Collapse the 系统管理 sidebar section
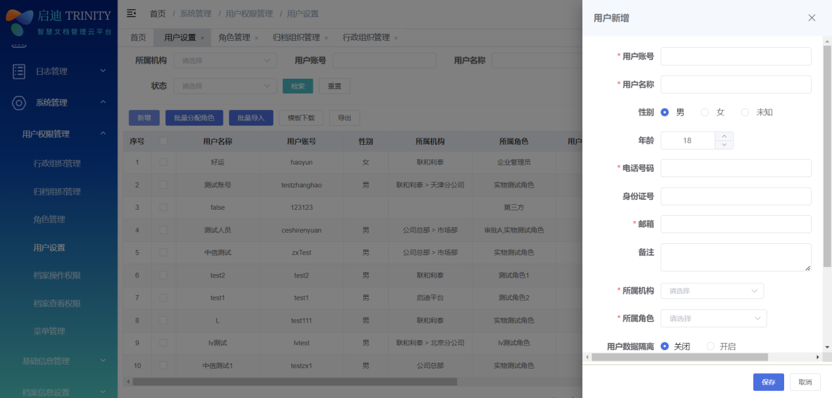This screenshot has height=398, width=832. pos(103,102)
